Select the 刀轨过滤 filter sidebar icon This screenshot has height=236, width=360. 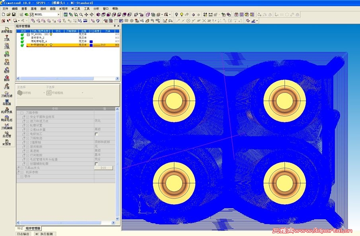tap(7, 94)
